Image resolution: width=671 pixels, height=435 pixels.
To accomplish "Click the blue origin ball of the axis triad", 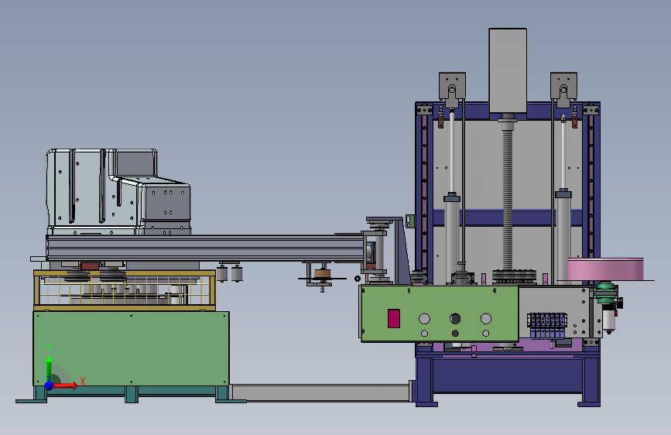I will pyautogui.click(x=50, y=385).
